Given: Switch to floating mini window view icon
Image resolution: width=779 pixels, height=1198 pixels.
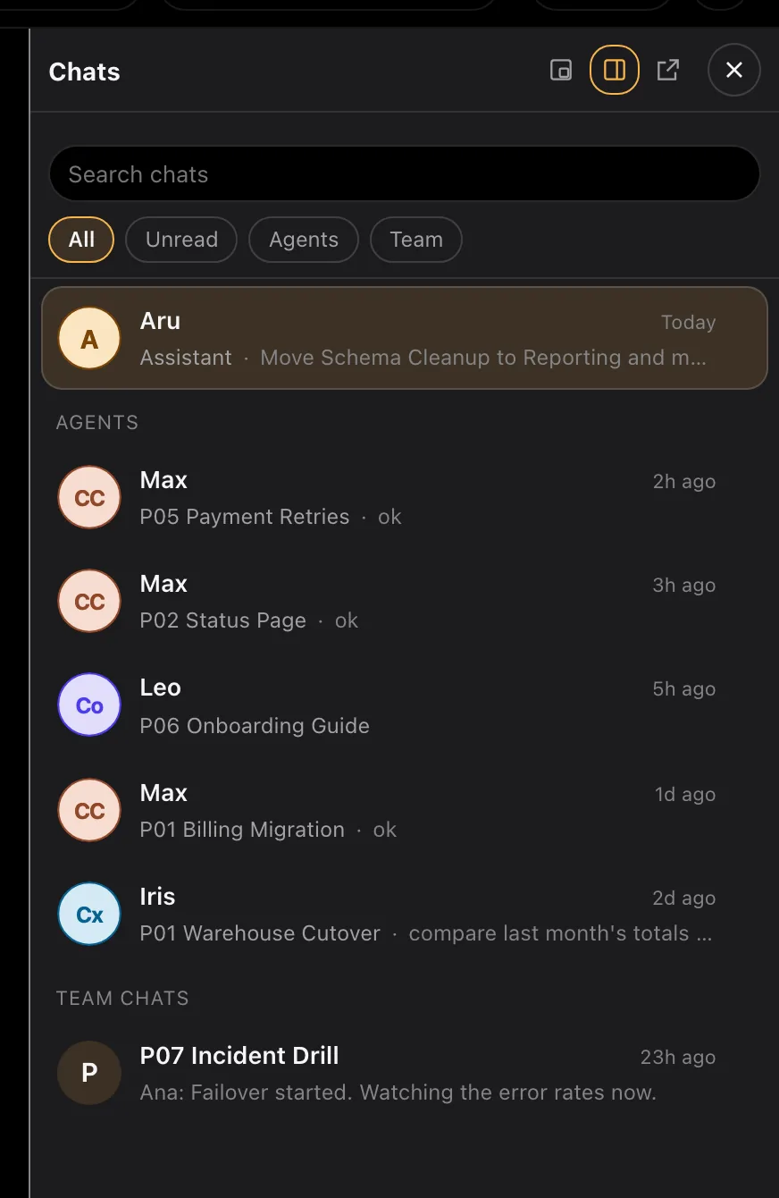Looking at the screenshot, I should [x=560, y=71].
